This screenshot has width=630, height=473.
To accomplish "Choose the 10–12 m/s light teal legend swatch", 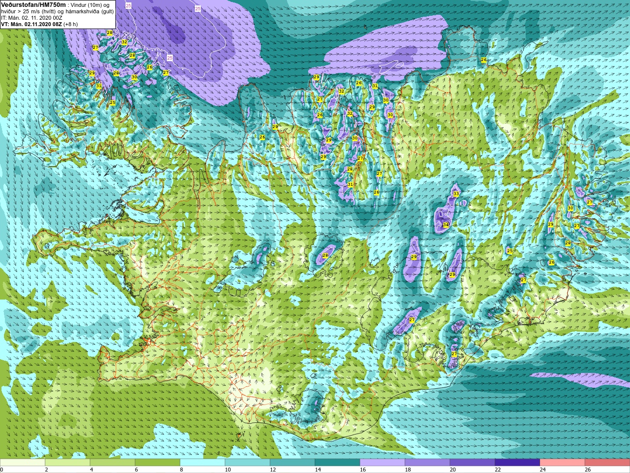I will pos(248,462).
